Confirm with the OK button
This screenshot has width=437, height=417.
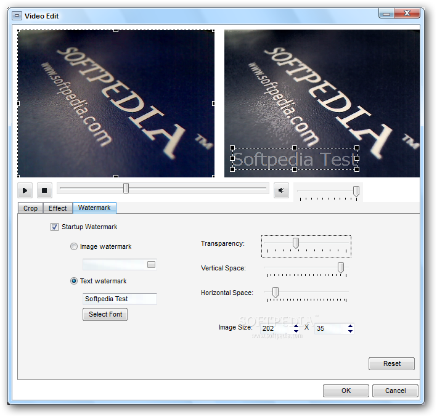point(346,391)
